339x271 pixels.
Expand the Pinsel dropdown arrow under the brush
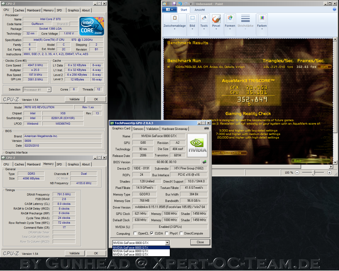point(216,29)
